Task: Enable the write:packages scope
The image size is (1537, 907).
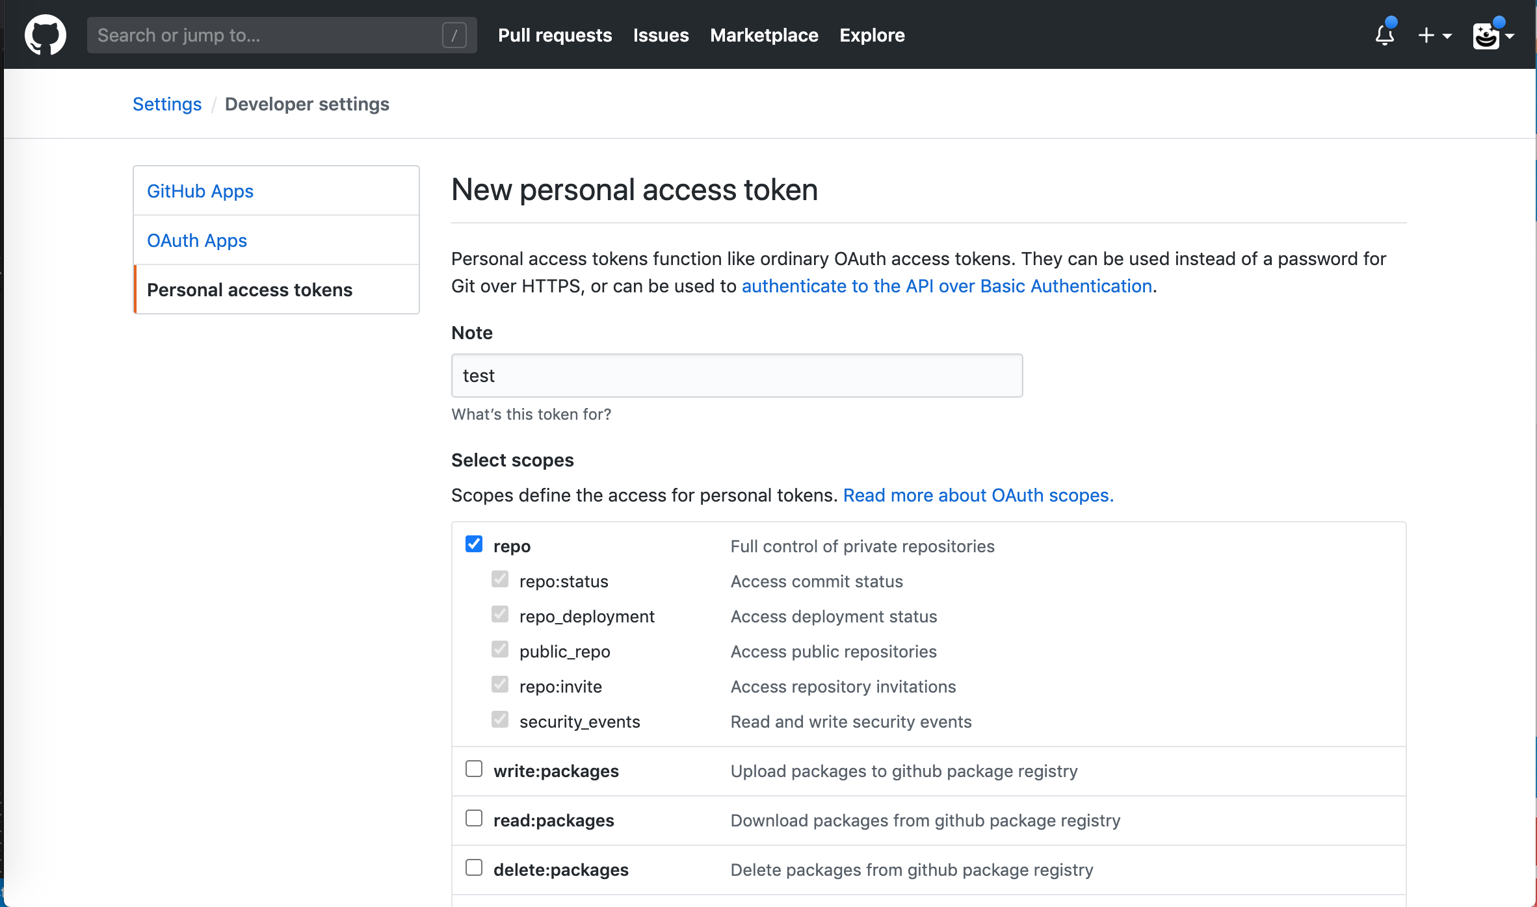Action: coord(474,769)
